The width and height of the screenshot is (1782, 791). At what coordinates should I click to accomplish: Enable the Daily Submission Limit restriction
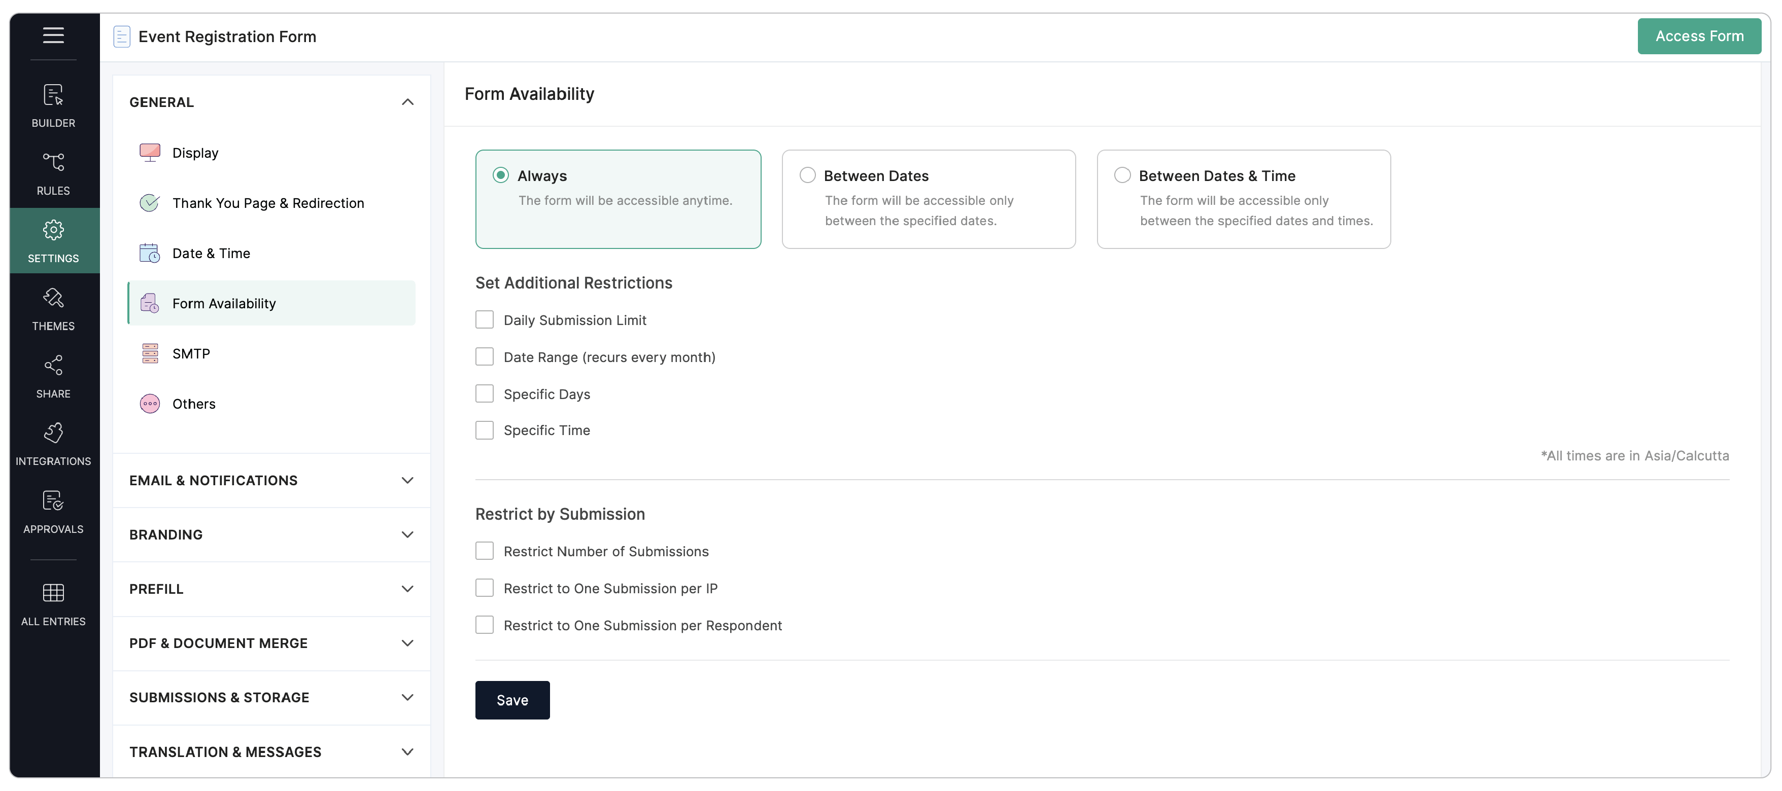[x=485, y=319]
